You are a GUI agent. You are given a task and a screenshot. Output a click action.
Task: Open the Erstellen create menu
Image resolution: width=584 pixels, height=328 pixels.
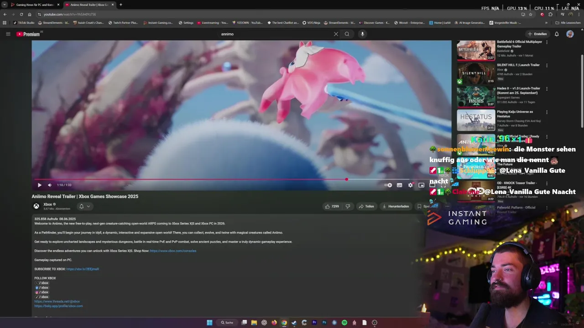[x=537, y=34]
